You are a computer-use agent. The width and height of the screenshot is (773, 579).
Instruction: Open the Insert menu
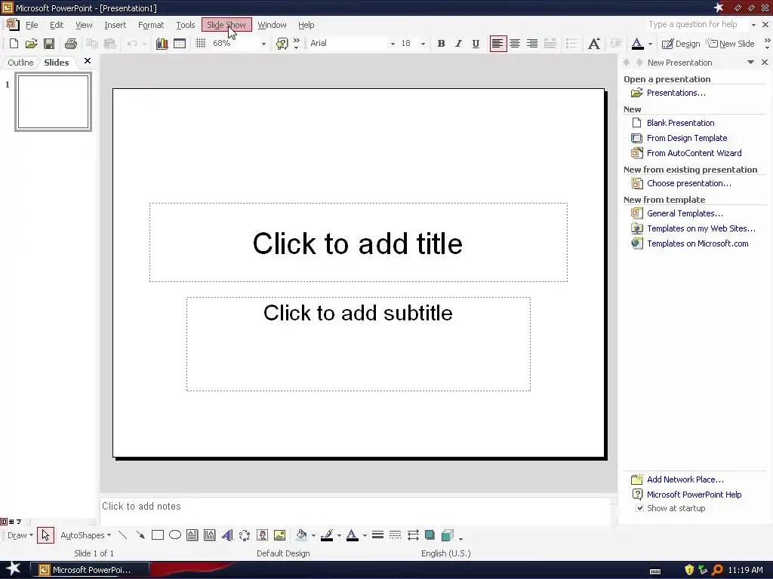[x=115, y=25]
